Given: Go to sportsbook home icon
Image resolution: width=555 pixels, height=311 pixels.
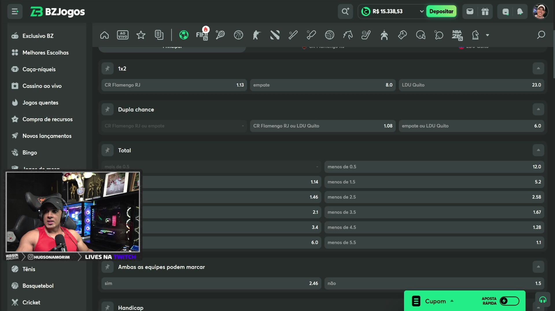Looking at the screenshot, I should tap(104, 35).
